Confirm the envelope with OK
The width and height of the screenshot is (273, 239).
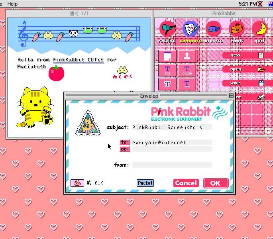coord(216,183)
